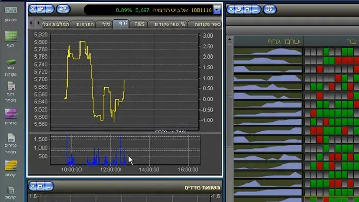The width and height of the screenshot is (359, 202).
Task: Click the 5,700 price axis label
Action: (x=41, y=80)
